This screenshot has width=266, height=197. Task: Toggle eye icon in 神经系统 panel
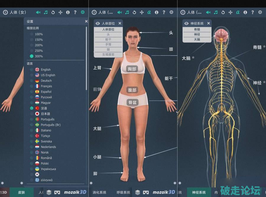pyautogui.click(x=186, y=23)
